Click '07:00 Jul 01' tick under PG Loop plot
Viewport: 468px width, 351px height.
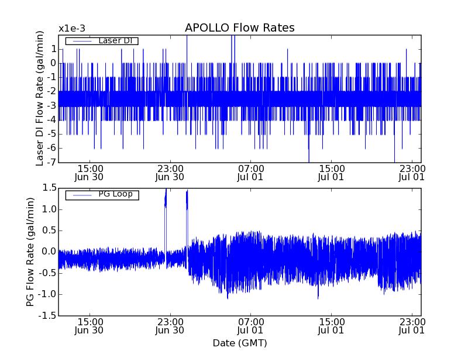pos(250,326)
